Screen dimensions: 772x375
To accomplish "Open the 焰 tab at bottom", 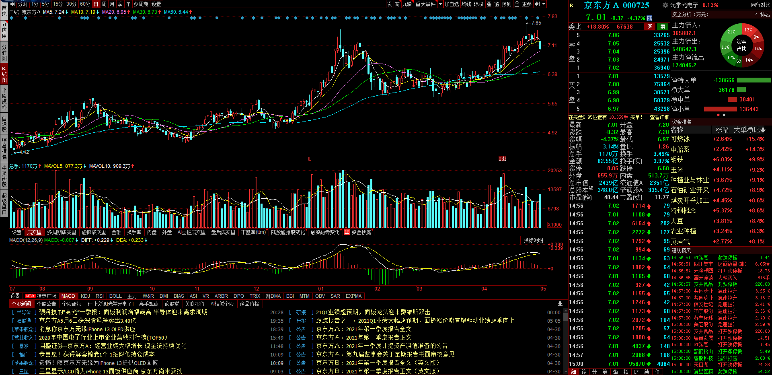I will 615,372.
